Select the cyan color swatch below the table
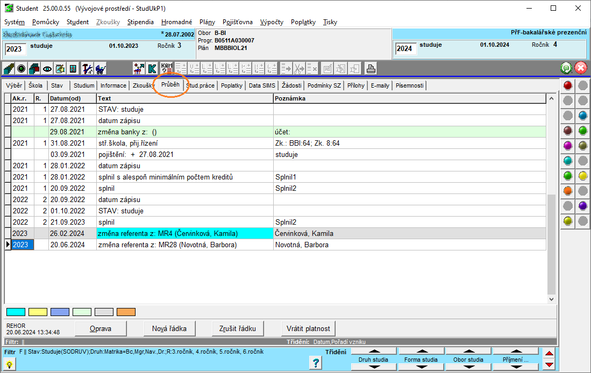Screen dimensions: 591x373 (16, 312)
